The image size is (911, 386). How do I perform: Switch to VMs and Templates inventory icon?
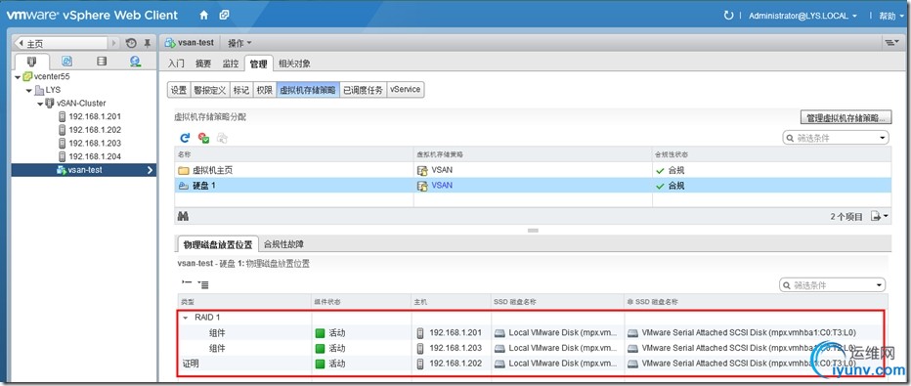coord(66,61)
